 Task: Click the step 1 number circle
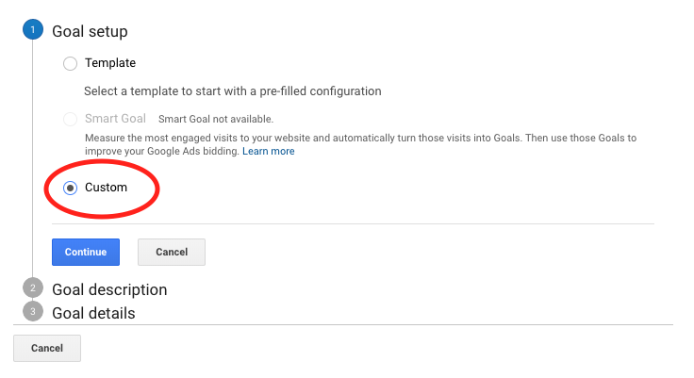click(x=33, y=30)
